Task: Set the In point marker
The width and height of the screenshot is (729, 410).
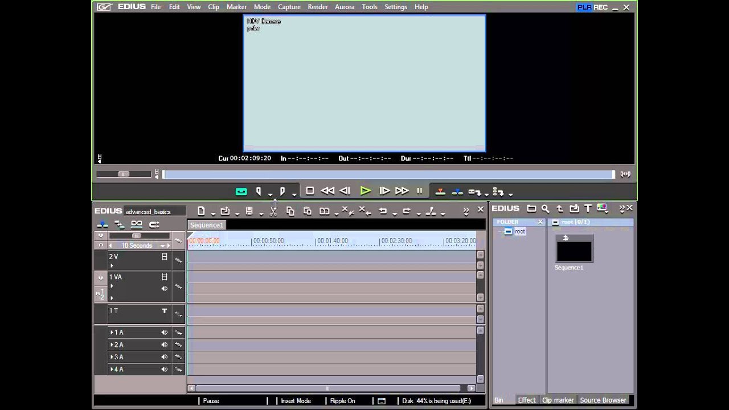Action: 259,192
